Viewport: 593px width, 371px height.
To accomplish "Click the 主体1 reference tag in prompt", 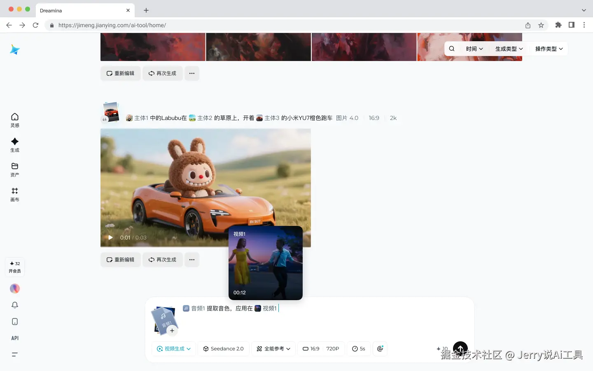I will (x=137, y=118).
